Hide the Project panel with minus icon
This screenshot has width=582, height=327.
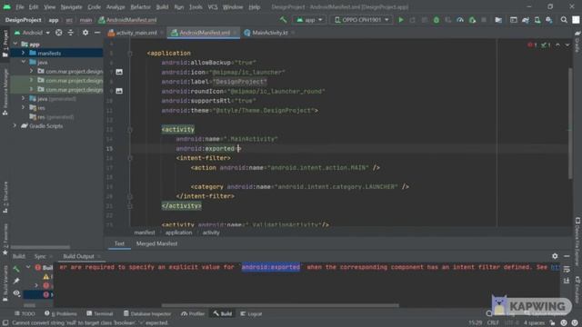(97, 33)
